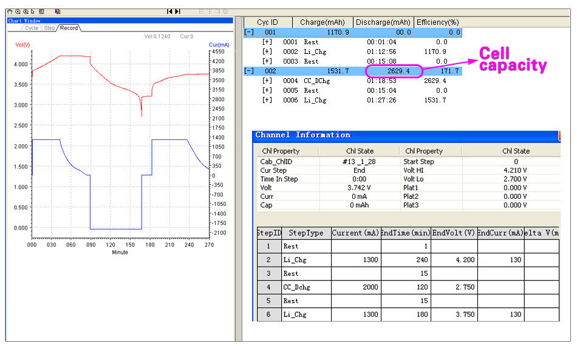Image resolution: width=577 pixels, height=346 pixels.
Task: Click the third greyed toolbar icon
Action: (x=217, y=12)
